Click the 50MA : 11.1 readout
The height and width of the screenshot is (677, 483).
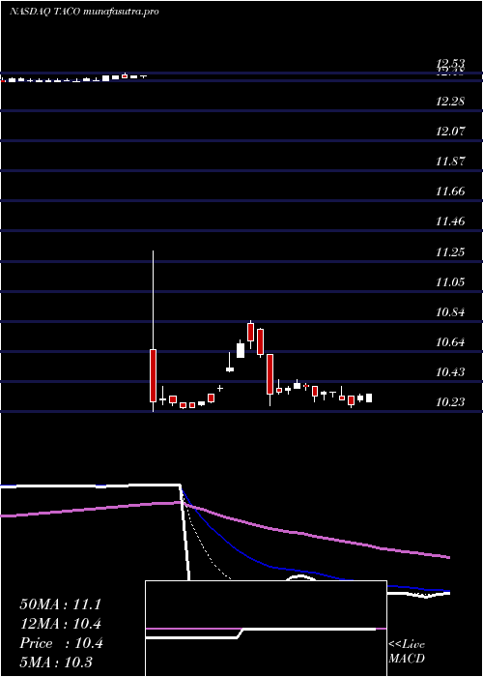tap(60, 604)
